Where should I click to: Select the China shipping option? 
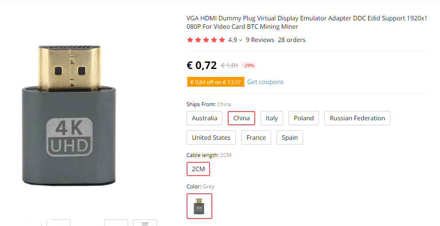point(241,118)
